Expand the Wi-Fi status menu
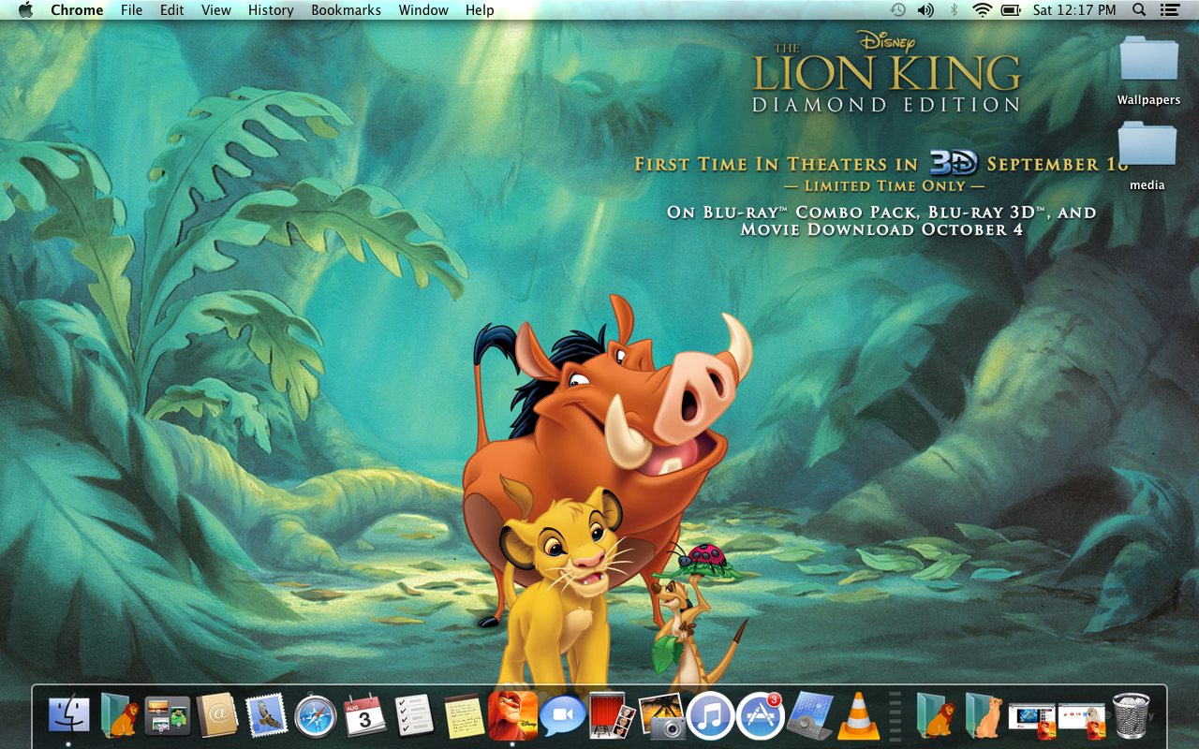The image size is (1199, 749). coord(982,10)
